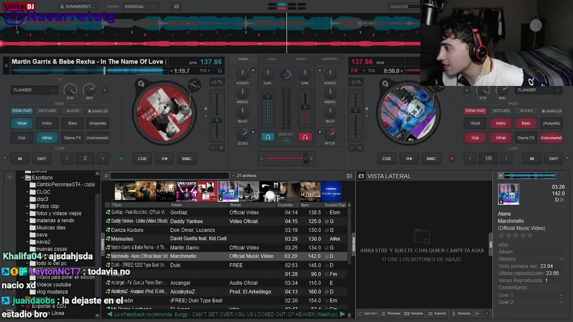This screenshot has height=322, width=573.
Task: Set loop IN on deck A
Action: (x=20, y=159)
